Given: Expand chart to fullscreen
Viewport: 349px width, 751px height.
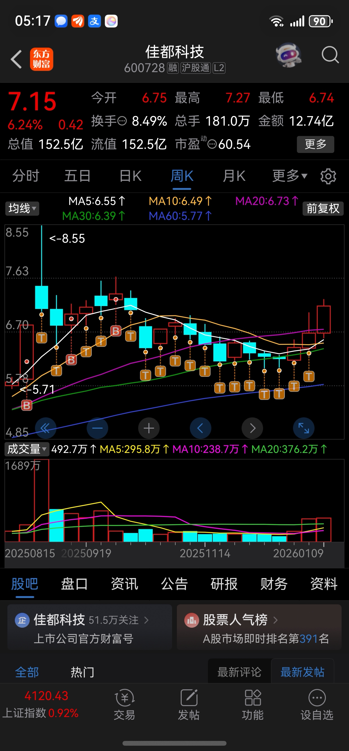Looking at the screenshot, I should click(x=304, y=428).
